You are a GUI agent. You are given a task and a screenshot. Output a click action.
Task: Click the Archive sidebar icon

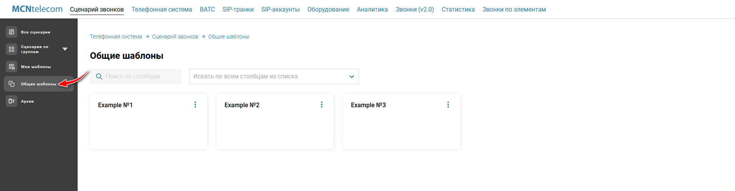point(12,101)
